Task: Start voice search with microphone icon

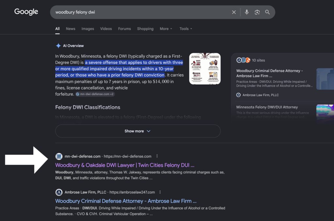Action: pos(247,12)
